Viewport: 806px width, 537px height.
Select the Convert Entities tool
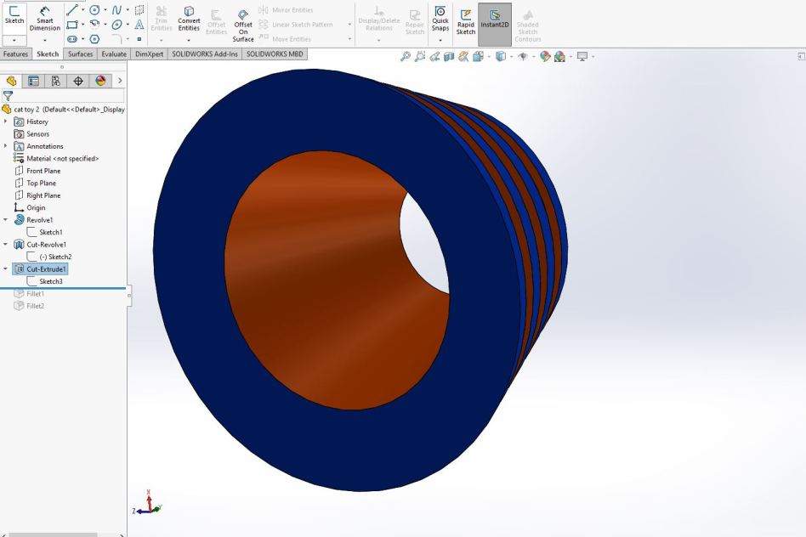click(189, 17)
